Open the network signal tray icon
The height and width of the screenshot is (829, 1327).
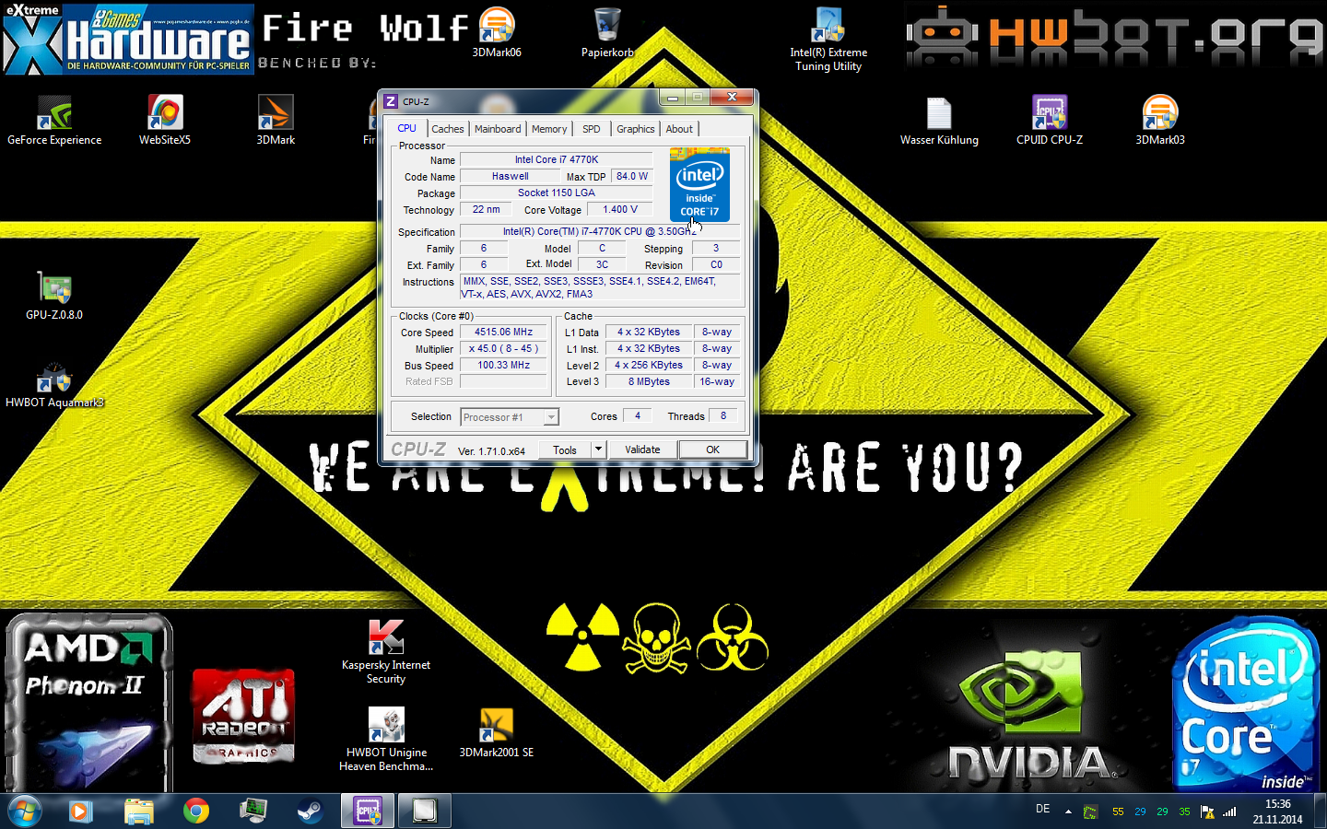click(1229, 811)
